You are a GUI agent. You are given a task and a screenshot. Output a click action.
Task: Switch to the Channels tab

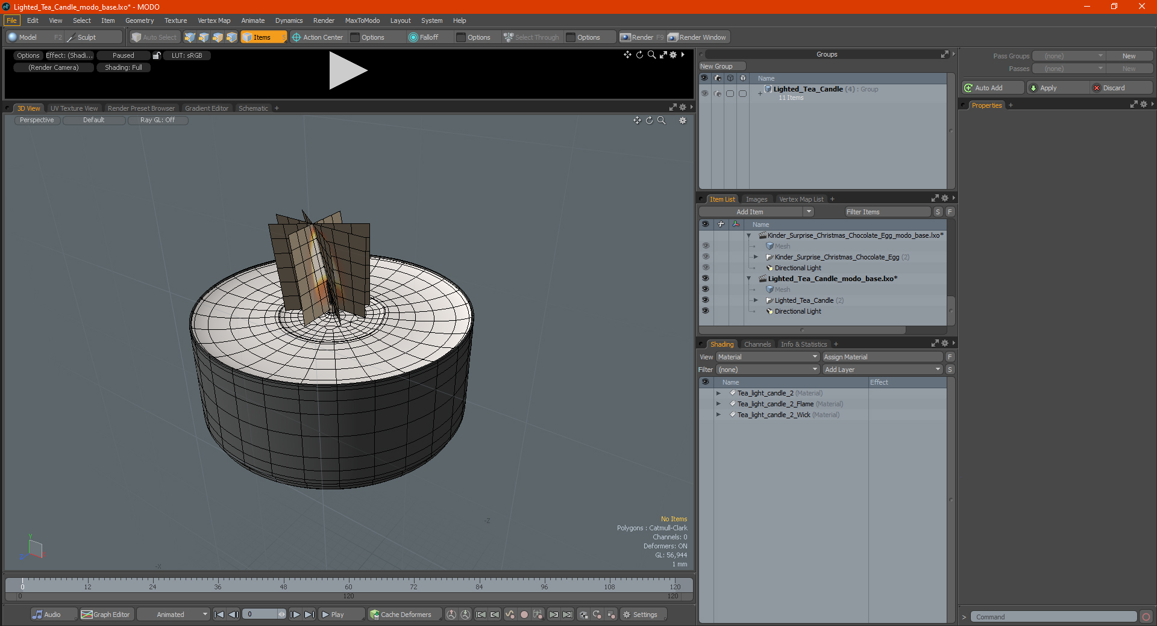(x=757, y=344)
